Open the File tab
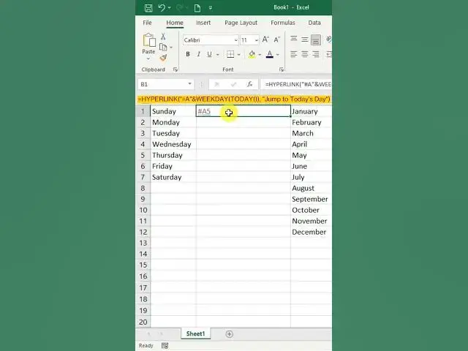This screenshot has width=468, height=351. tap(147, 23)
